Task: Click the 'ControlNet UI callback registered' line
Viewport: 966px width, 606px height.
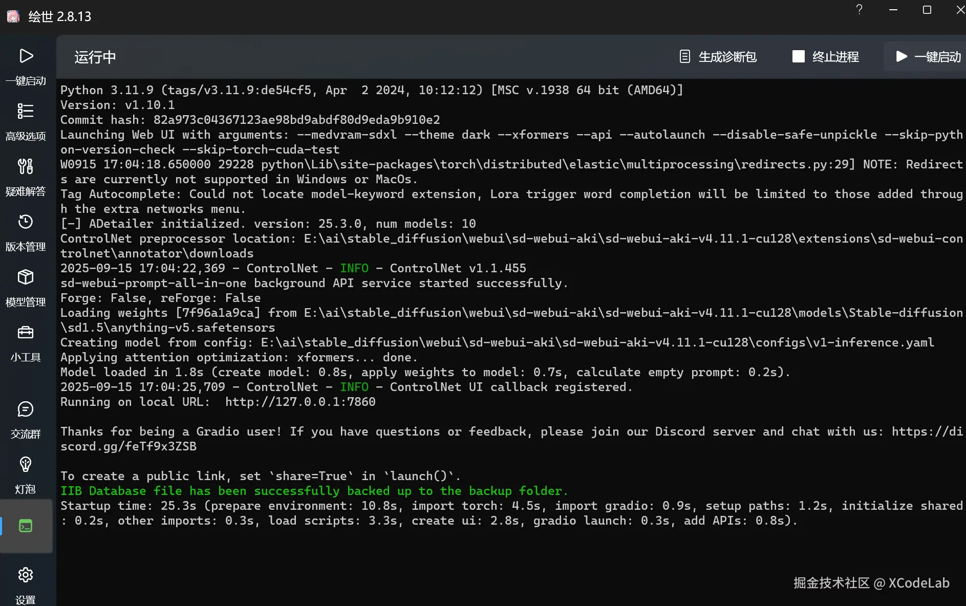Action: click(347, 387)
